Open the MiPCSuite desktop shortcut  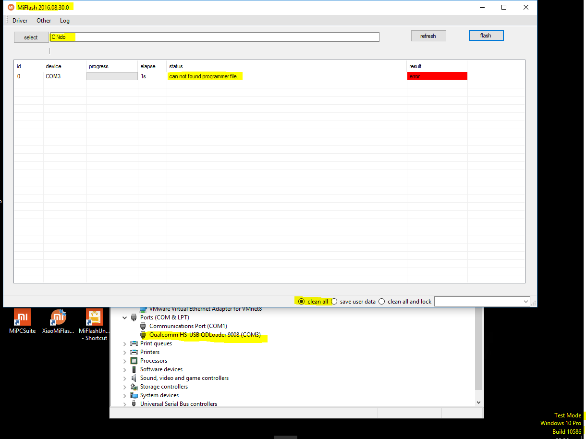23,321
